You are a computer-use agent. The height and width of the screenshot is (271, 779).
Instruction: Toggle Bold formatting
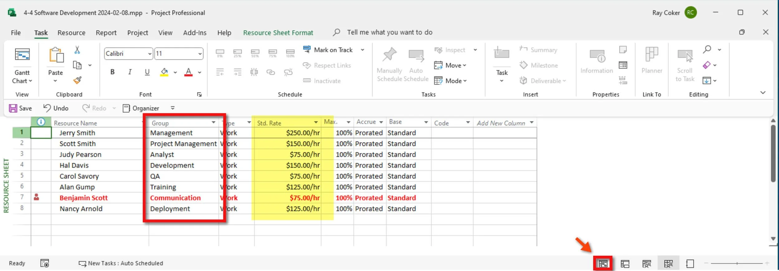pos(112,72)
